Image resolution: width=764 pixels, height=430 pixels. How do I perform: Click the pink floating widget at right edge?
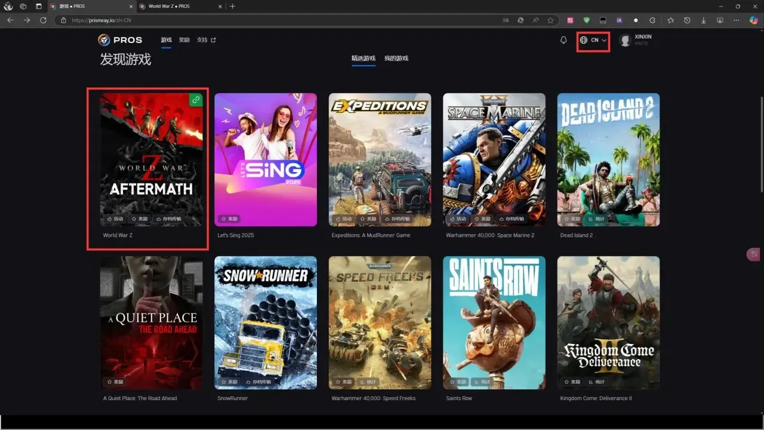pyautogui.click(x=754, y=254)
